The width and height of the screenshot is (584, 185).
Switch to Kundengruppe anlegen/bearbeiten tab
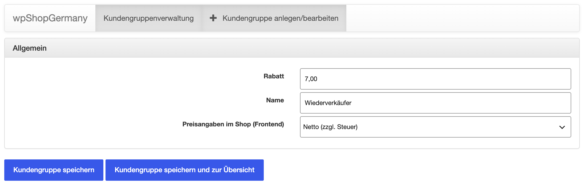point(274,18)
